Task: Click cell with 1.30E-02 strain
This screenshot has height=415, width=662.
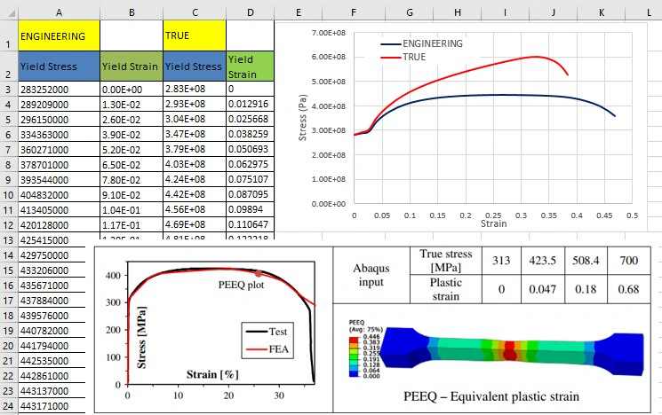Action: tap(132, 105)
